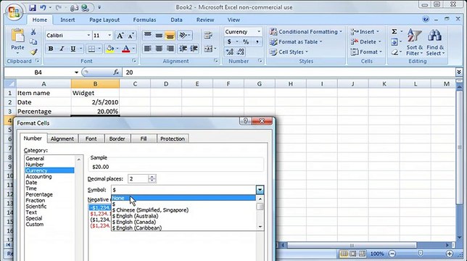Click the formula bar showing 20
The image size is (467, 261).
tap(289, 72)
